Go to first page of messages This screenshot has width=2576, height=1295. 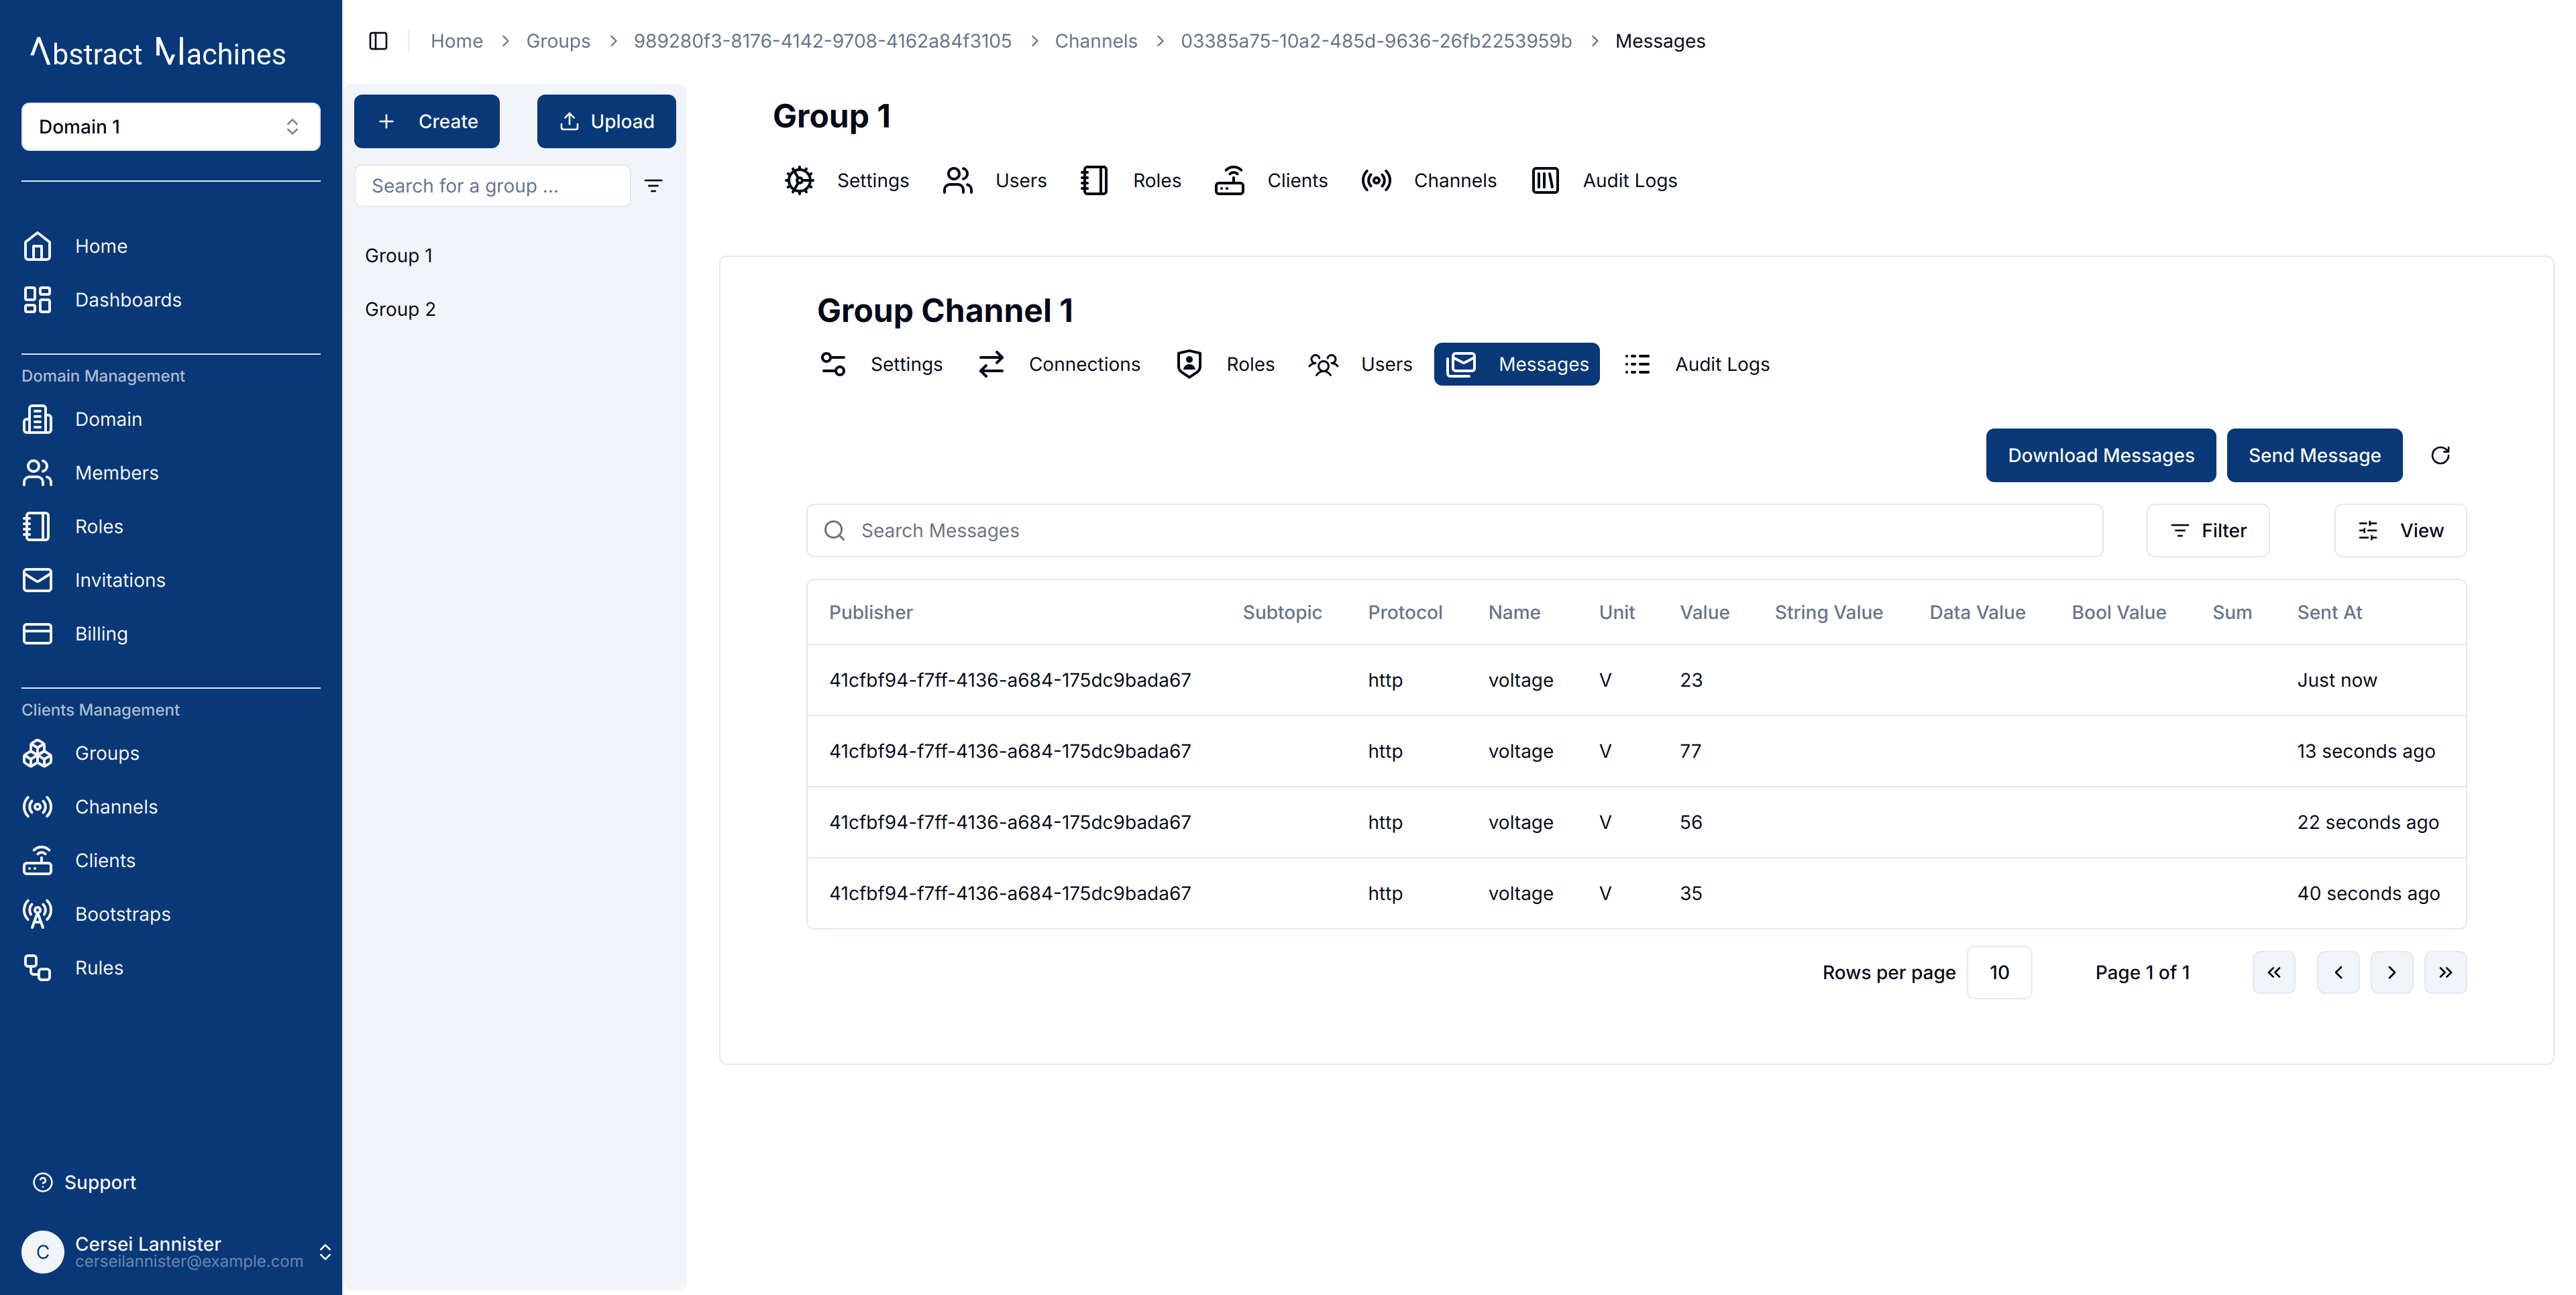(2274, 972)
